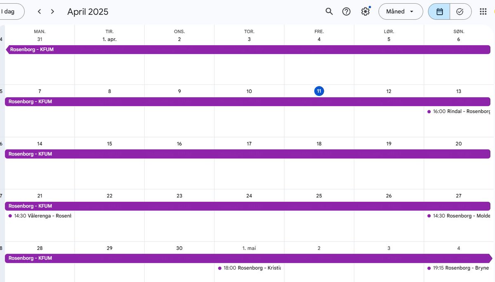
Task: Select date number 24
Action: pyautogui.click(x=249, y=196)
